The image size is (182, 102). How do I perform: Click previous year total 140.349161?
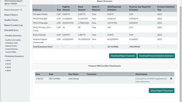[135, 47]
